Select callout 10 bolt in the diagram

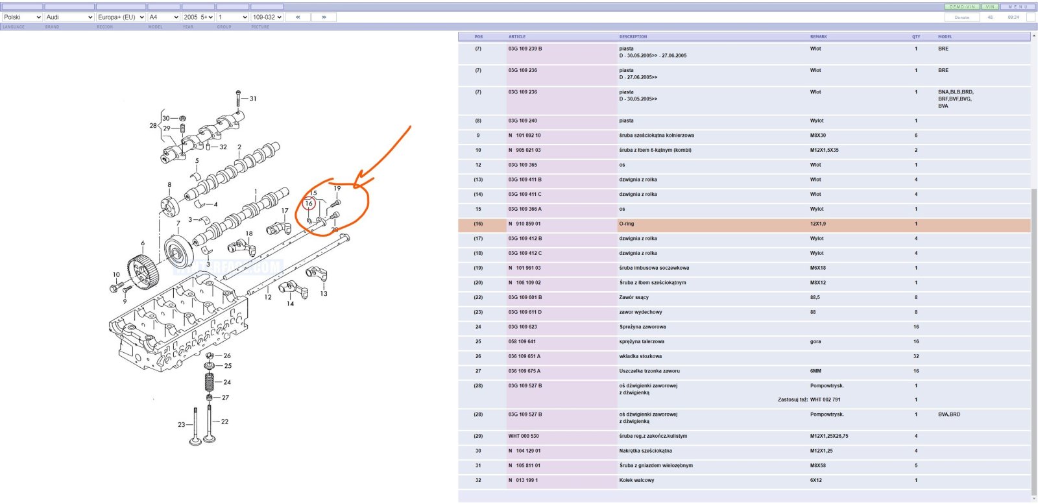[x=116, y=274]
